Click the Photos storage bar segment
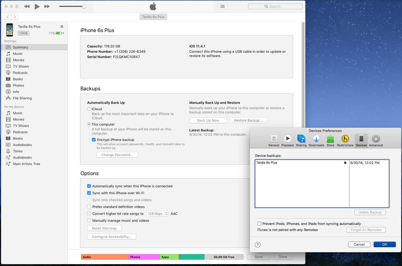The image size is (402, 266). tap(144, 257)
